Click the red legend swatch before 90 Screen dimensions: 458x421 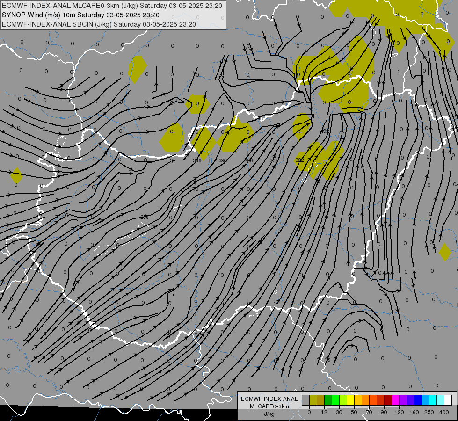point(381,400)
